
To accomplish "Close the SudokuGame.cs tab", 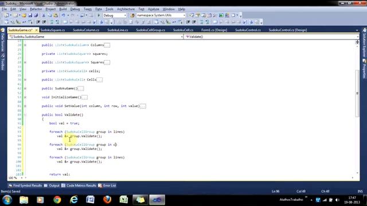I will point(37,30).
